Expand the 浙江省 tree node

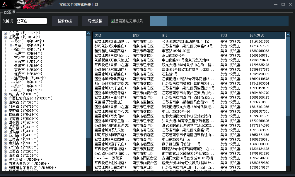[x=5, y=94]
